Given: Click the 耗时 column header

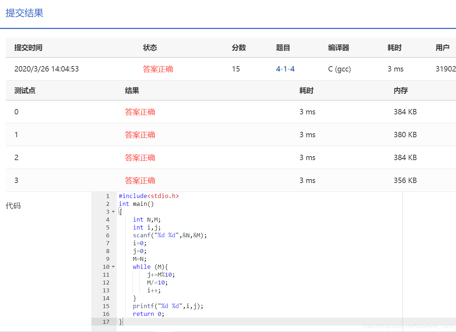Looking at the screenshot, I should pyautogui.click(x=394, y=47).
